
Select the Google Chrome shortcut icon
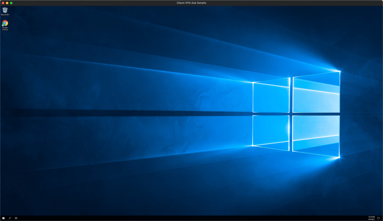click(x=5, y=23)
